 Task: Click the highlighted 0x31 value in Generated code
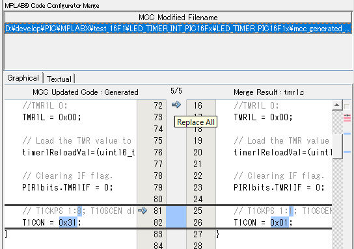point(68,222)
